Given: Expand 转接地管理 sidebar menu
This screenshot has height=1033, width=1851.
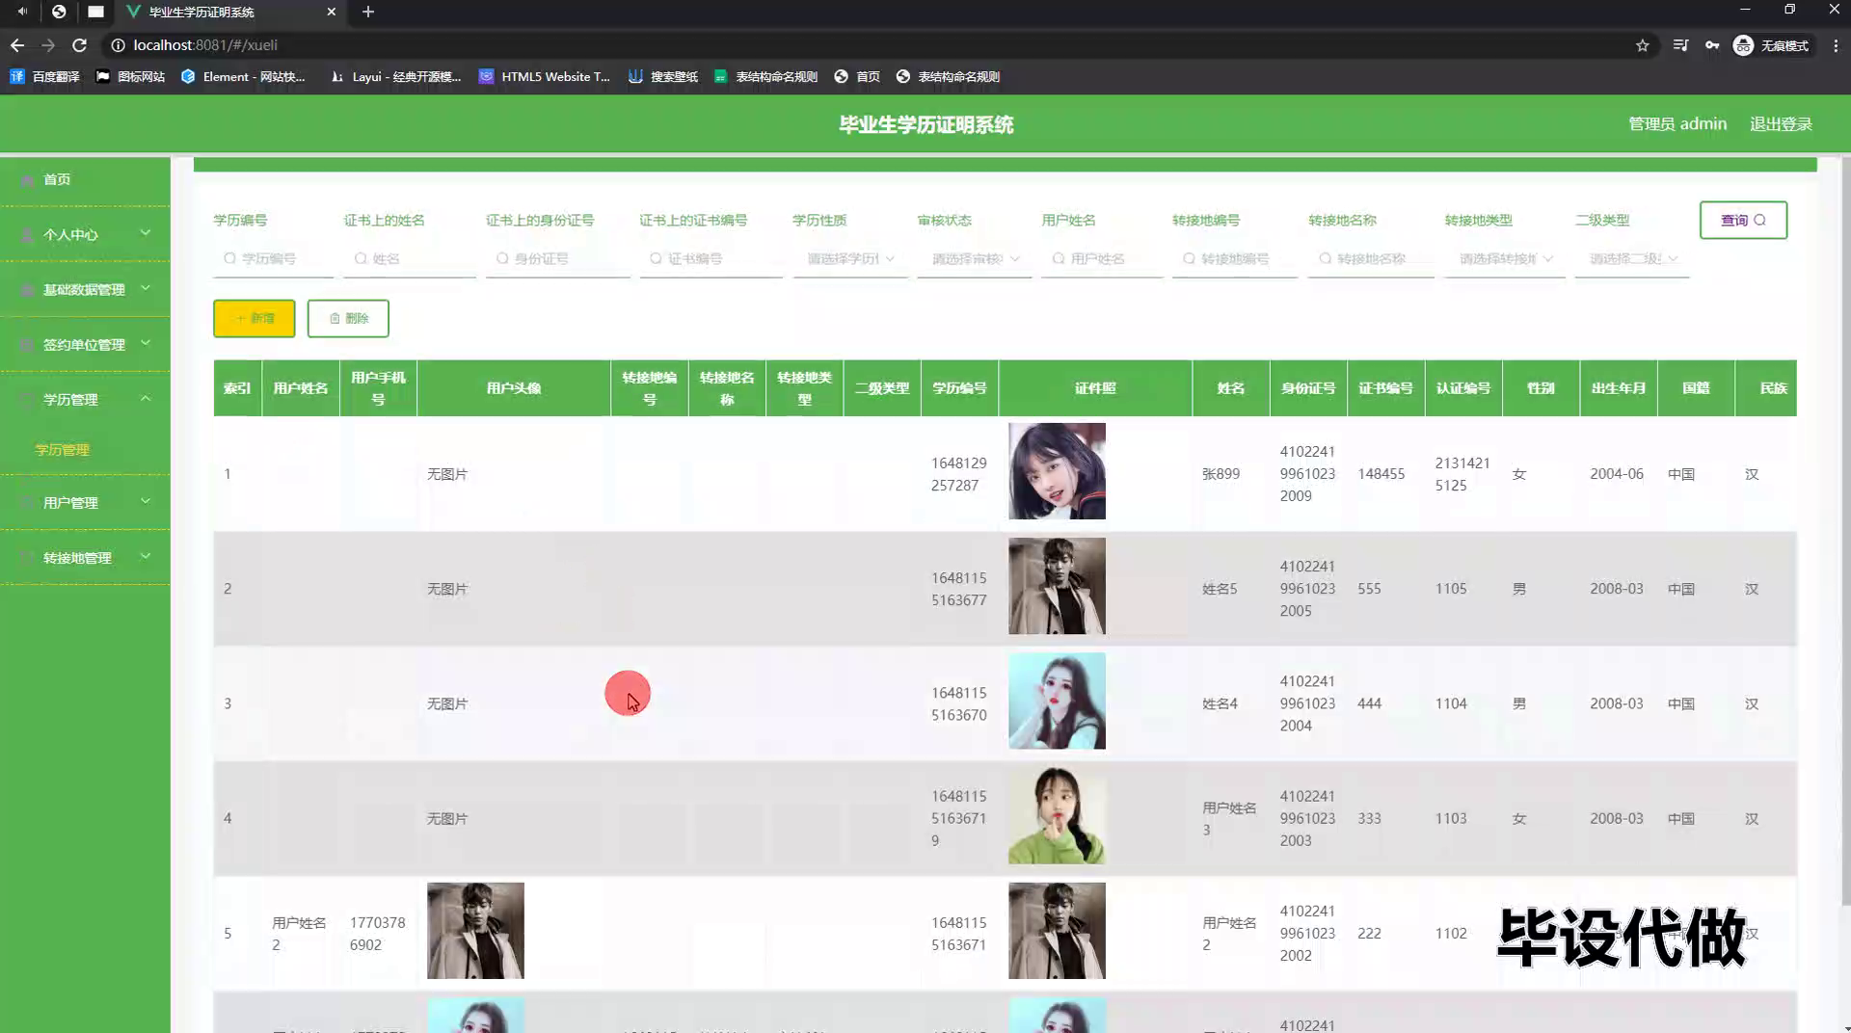Looking at the screenshot, I should coord(85,557).
